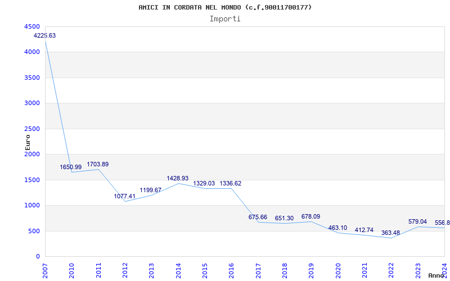Viewport: 450px width, 281px height.
Task: Click the 2016 x-axis year label
Action: tap(232, 271)
